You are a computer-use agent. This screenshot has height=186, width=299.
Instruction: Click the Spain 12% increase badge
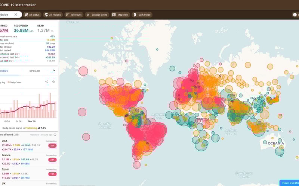52,174
